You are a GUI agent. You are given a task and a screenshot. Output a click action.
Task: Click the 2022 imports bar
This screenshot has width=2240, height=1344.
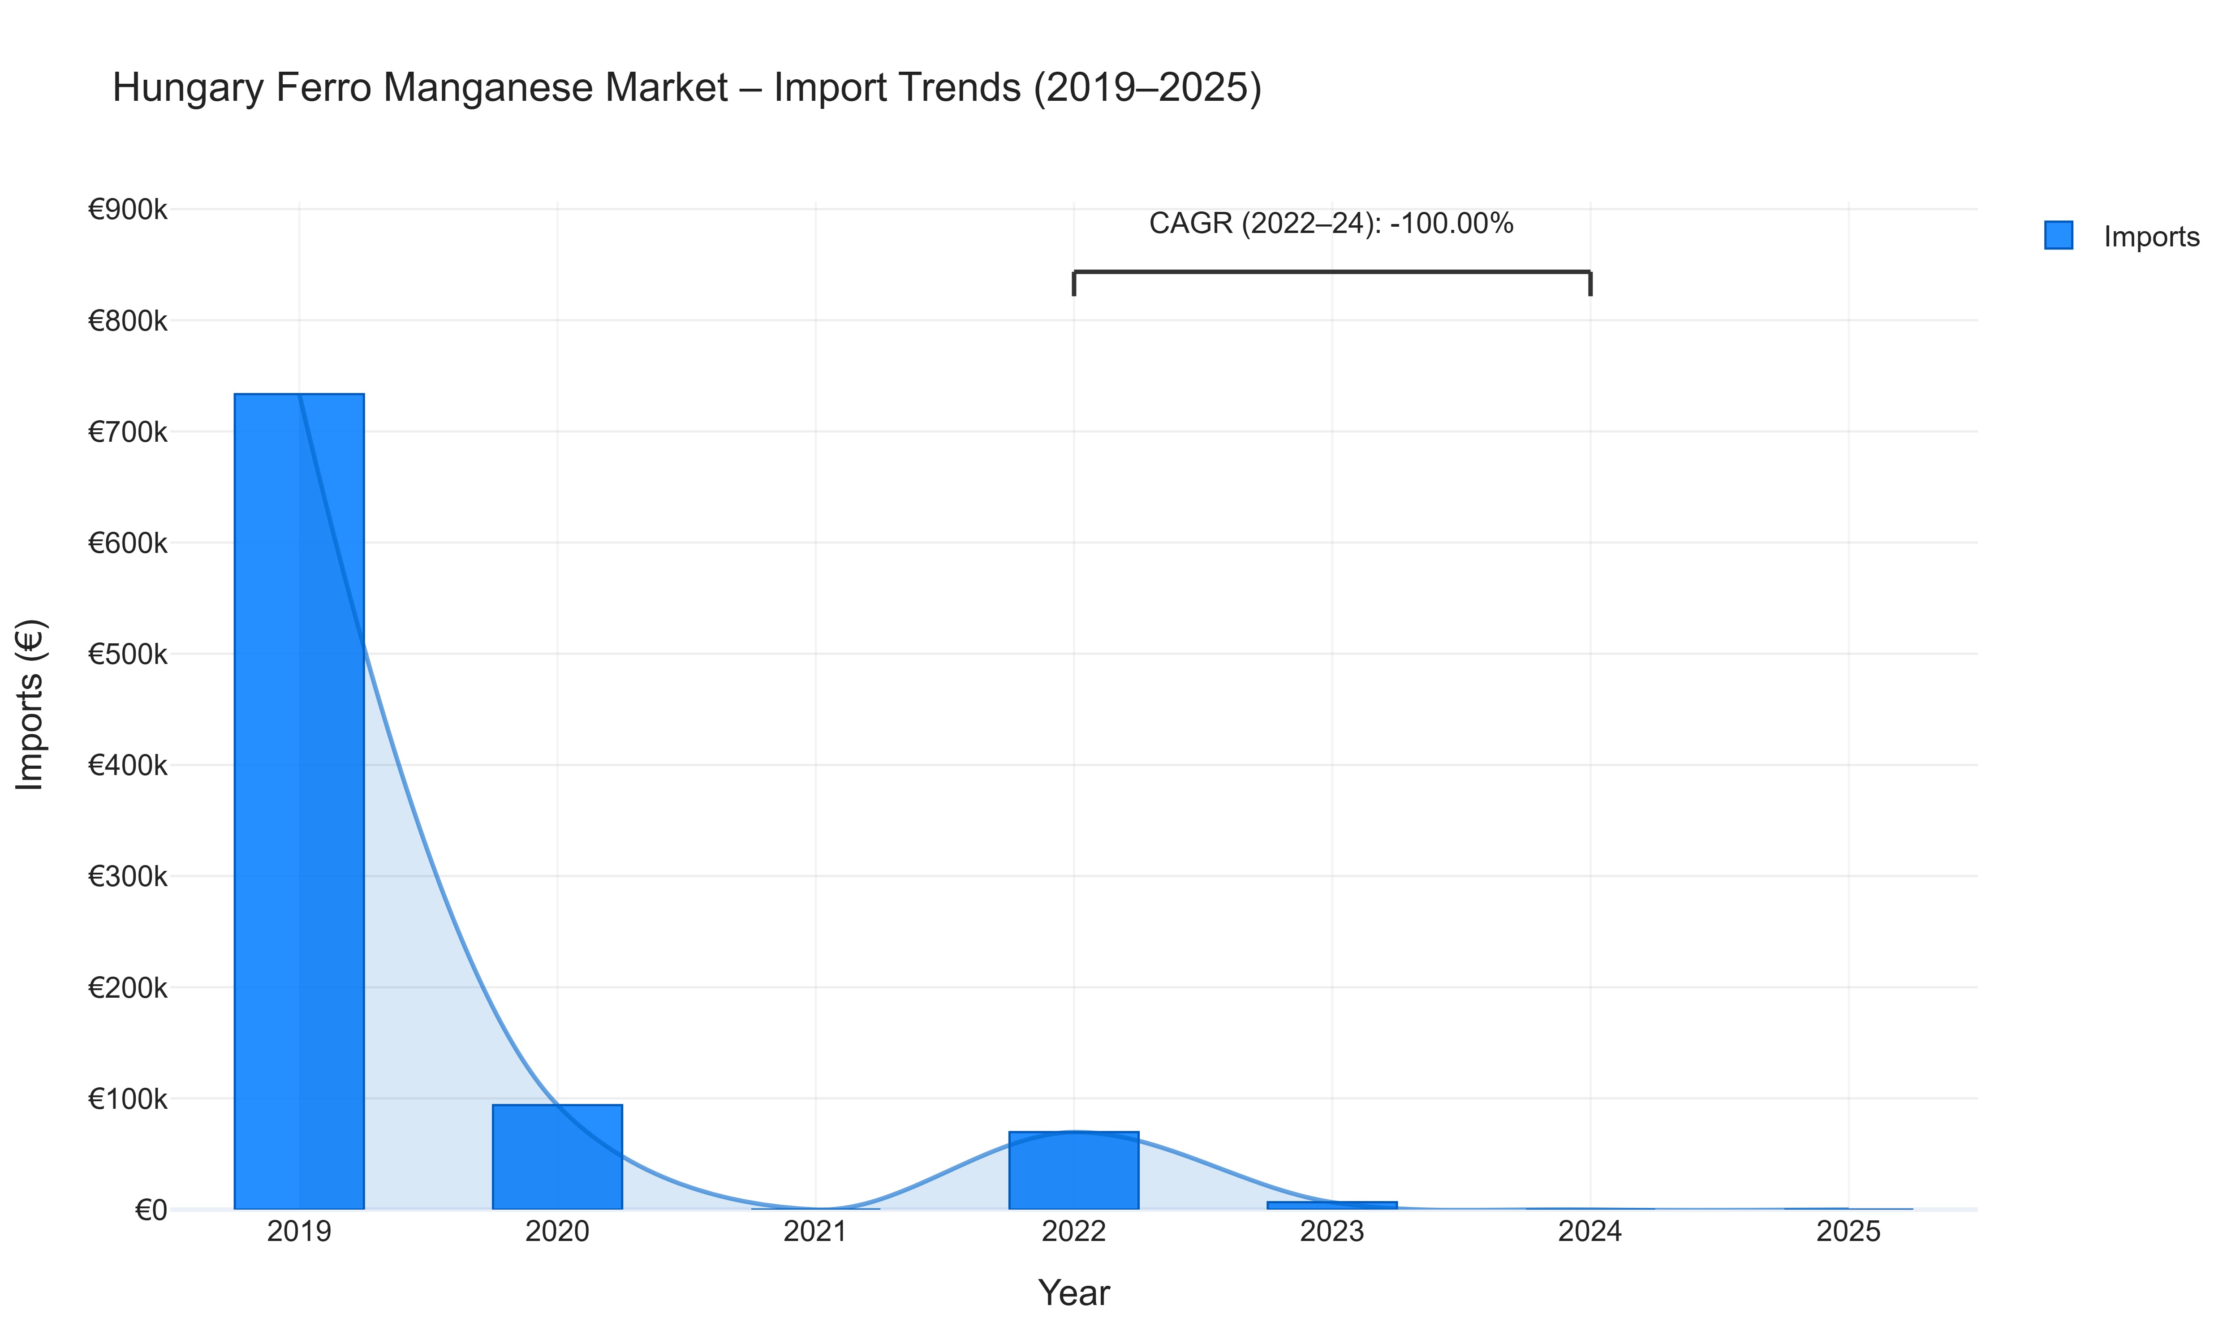[1074, 1170]
